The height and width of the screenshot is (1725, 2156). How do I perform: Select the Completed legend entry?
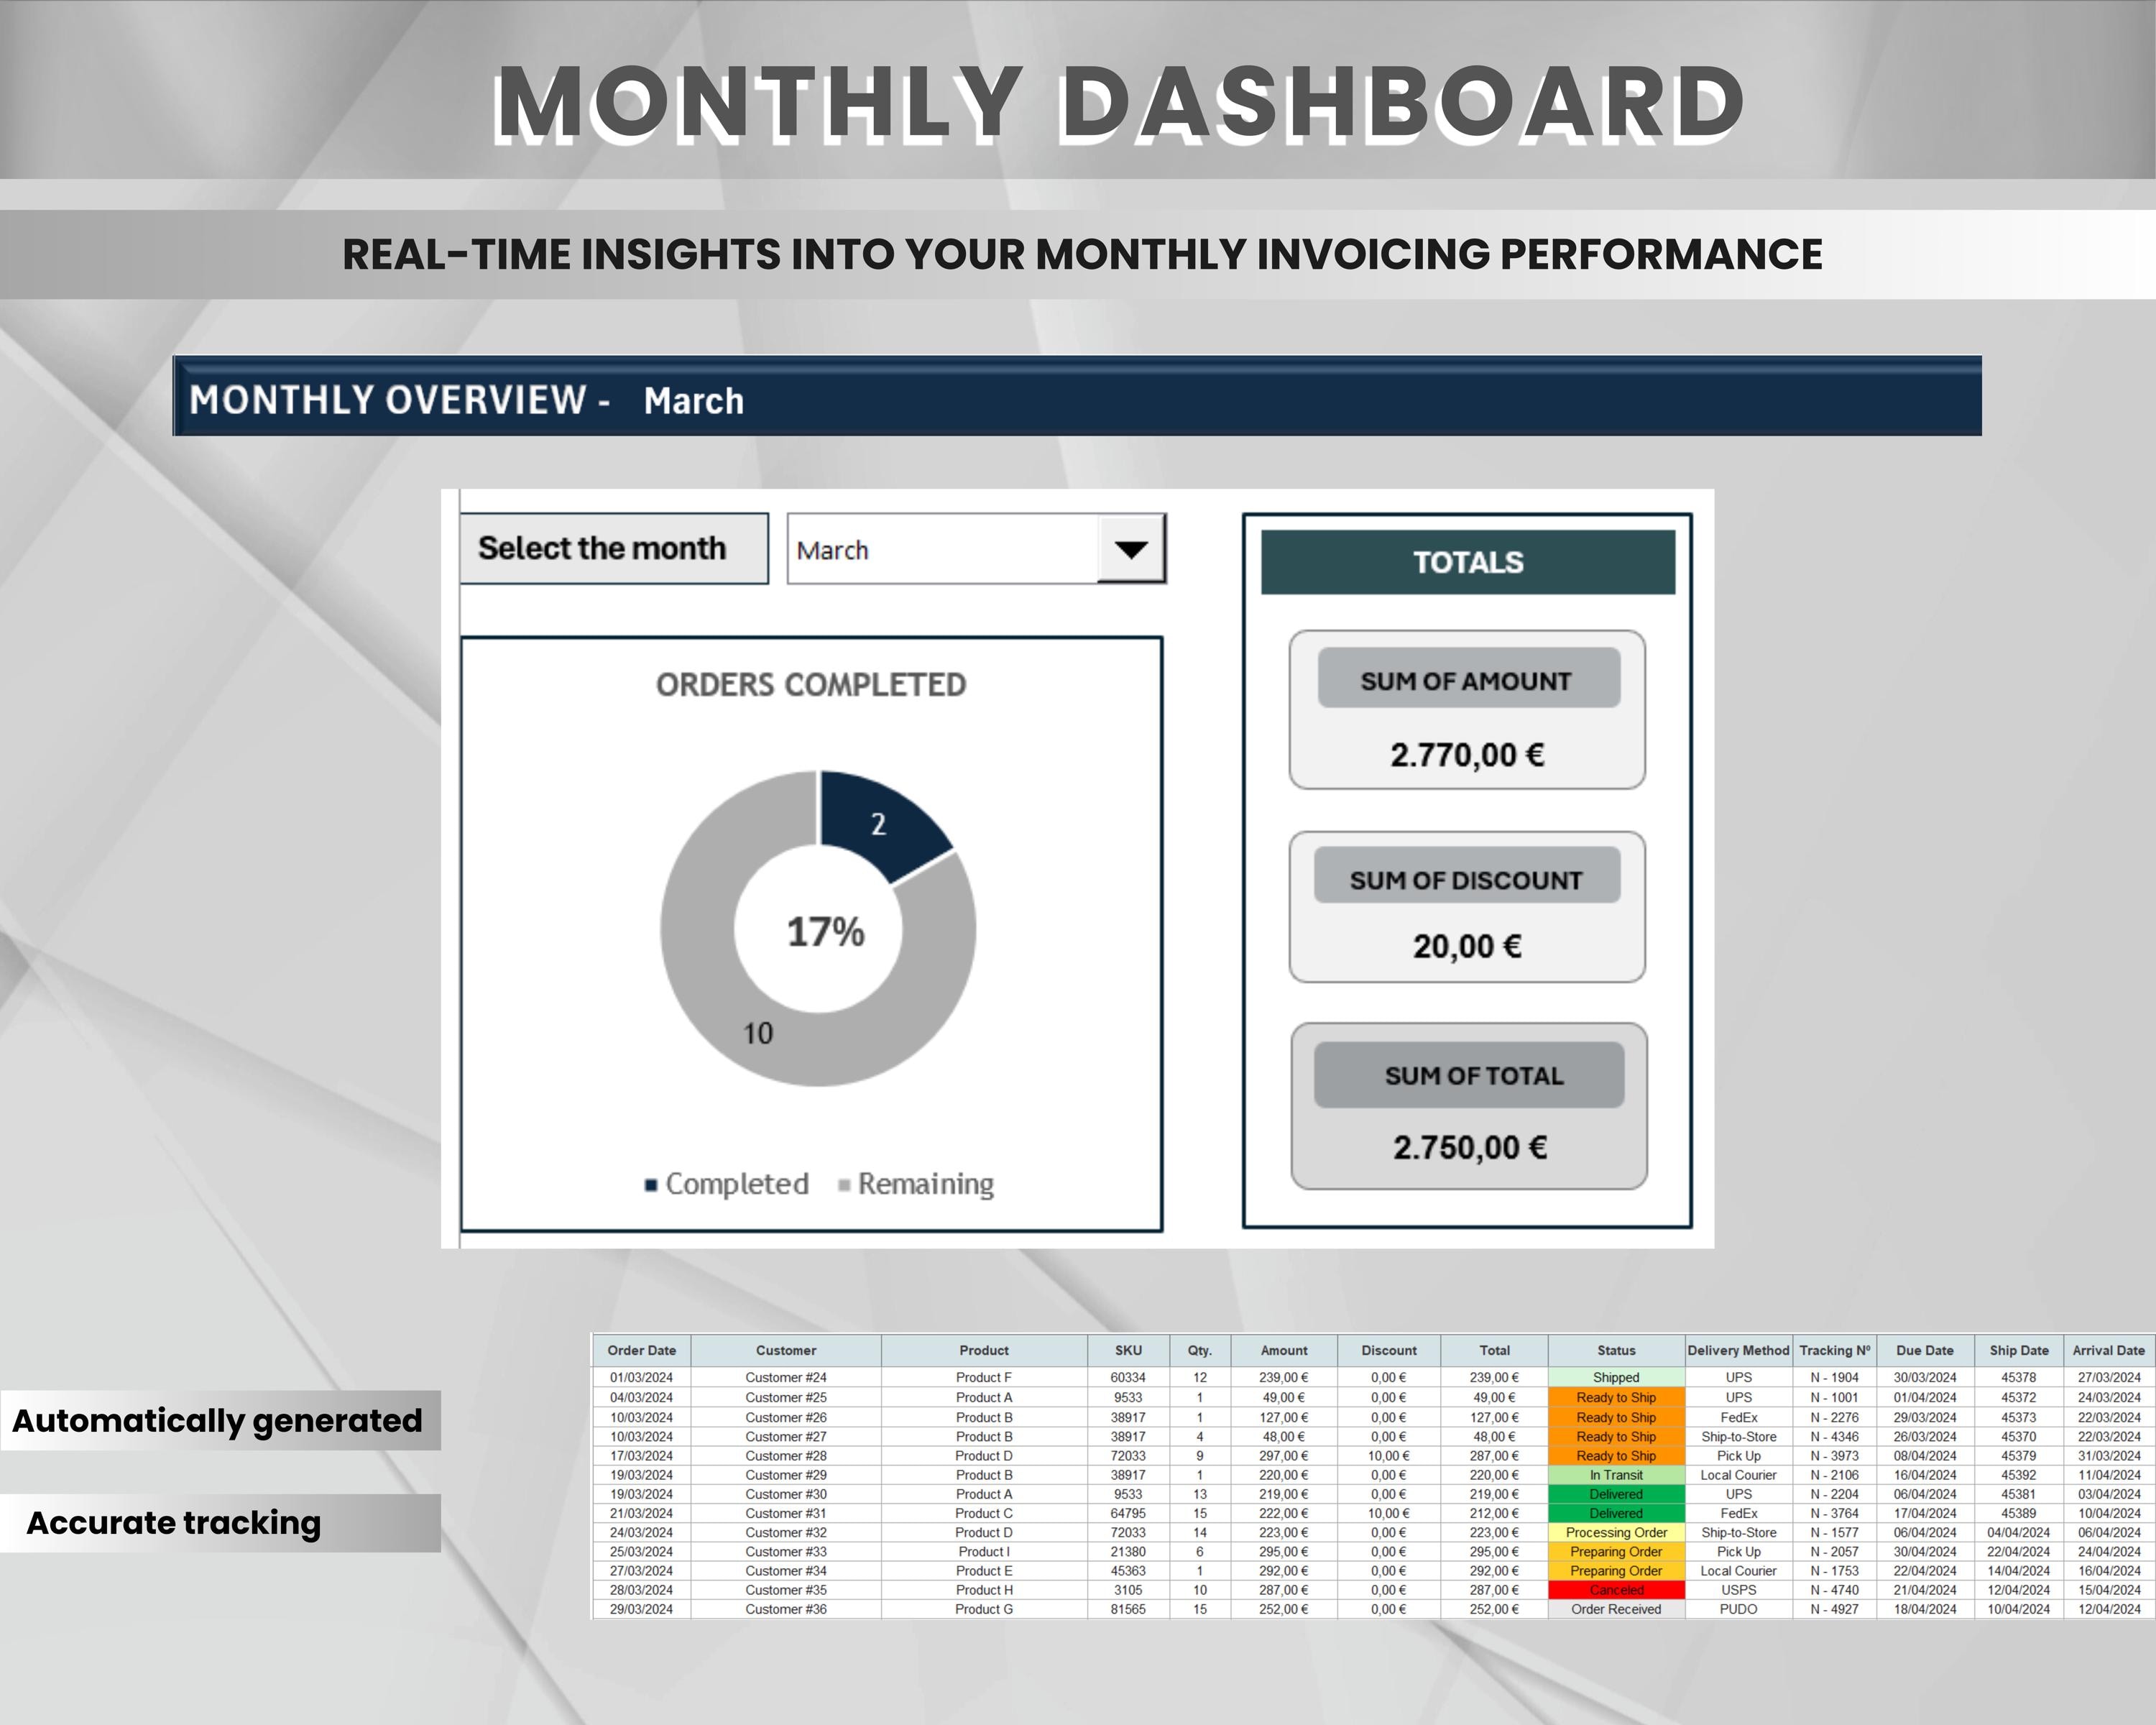[727, 1184]
